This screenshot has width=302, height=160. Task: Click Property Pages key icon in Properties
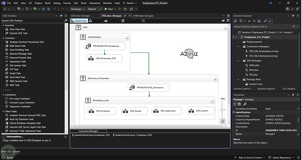[245, 104]
